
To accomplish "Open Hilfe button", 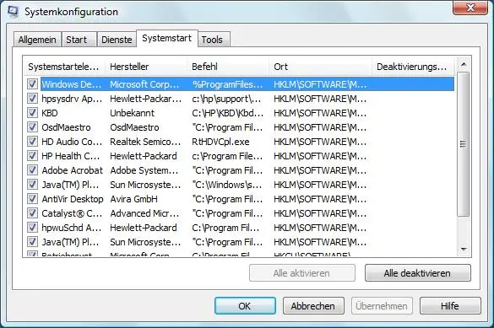I will click(x=450, y=306).
